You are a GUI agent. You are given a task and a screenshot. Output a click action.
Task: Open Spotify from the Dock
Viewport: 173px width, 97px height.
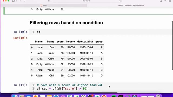[x=114, y=96]
